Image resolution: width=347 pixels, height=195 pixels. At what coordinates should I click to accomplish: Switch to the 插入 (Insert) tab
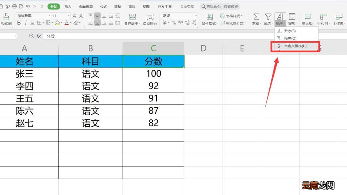click(68, 7)
